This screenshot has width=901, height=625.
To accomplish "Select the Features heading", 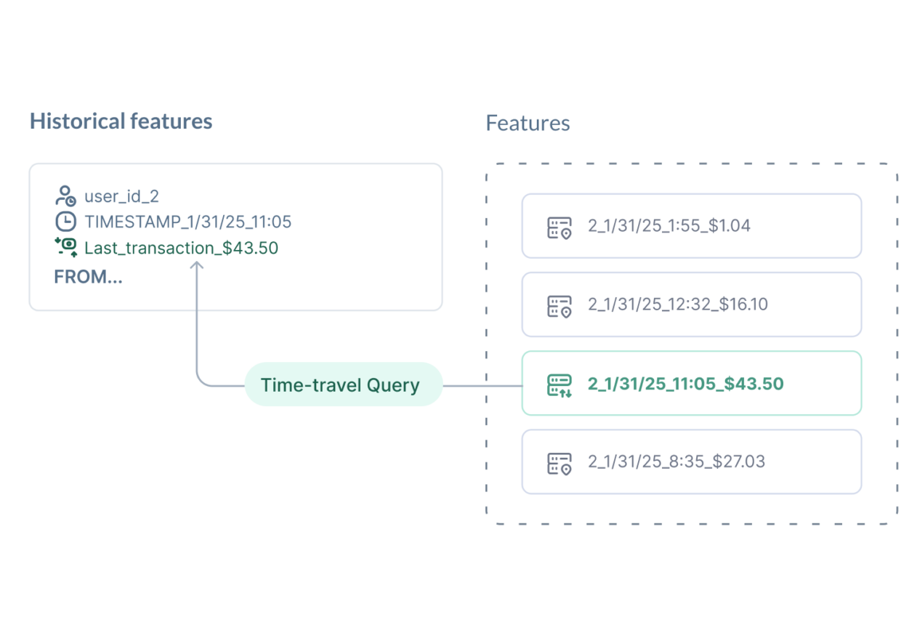I will pyautogui.click(x=528, y=124).
